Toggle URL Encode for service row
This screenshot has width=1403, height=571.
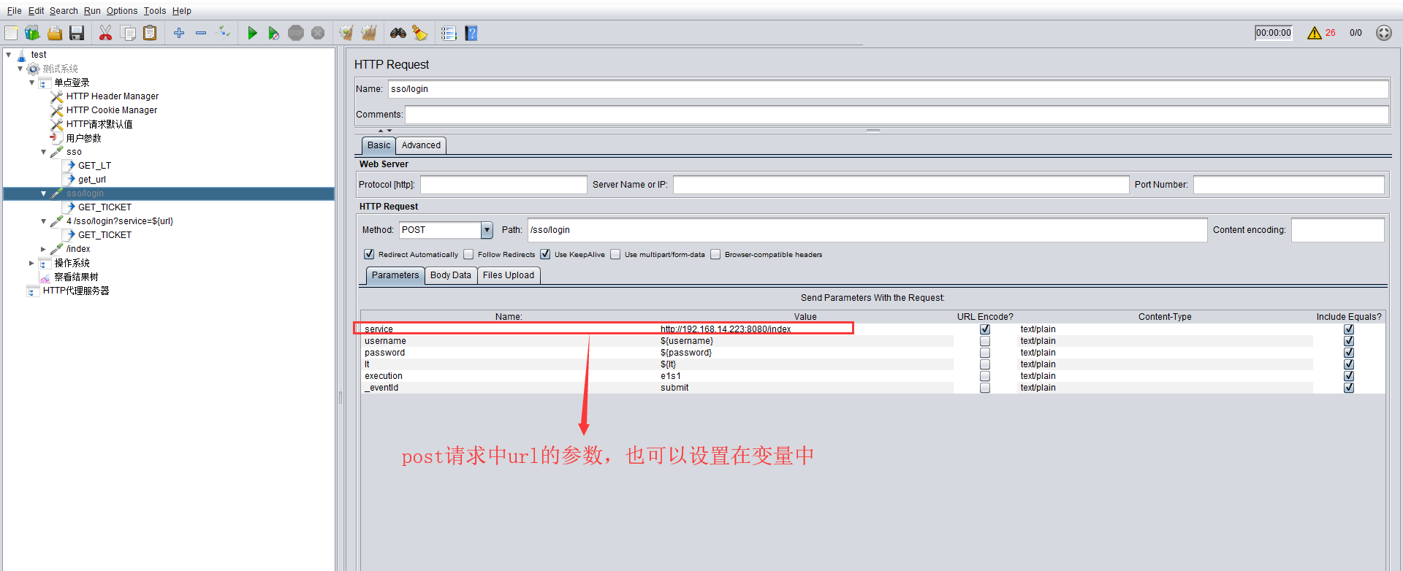985,329
